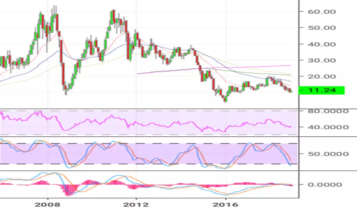Click the 2012 date axis label
This screenshot has width=357, height=210.
coord(136,205)
